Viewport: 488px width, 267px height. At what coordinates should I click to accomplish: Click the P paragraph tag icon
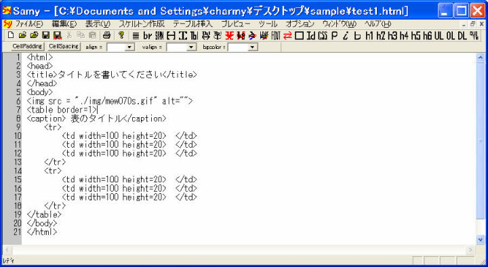[335, 36]
